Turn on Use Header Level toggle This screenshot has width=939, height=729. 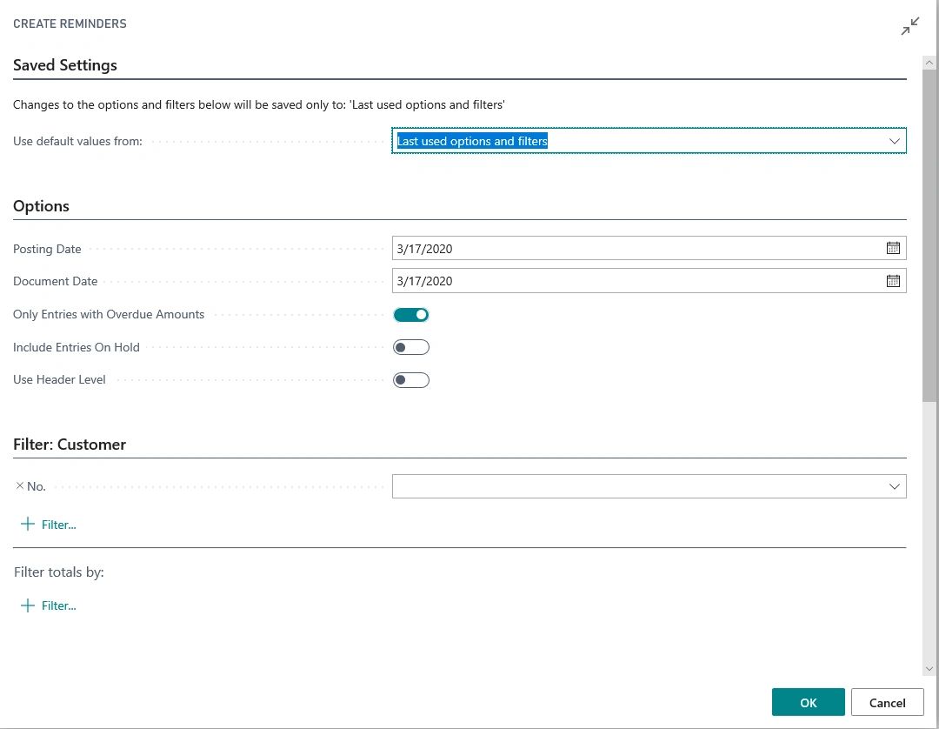(411, 380)
